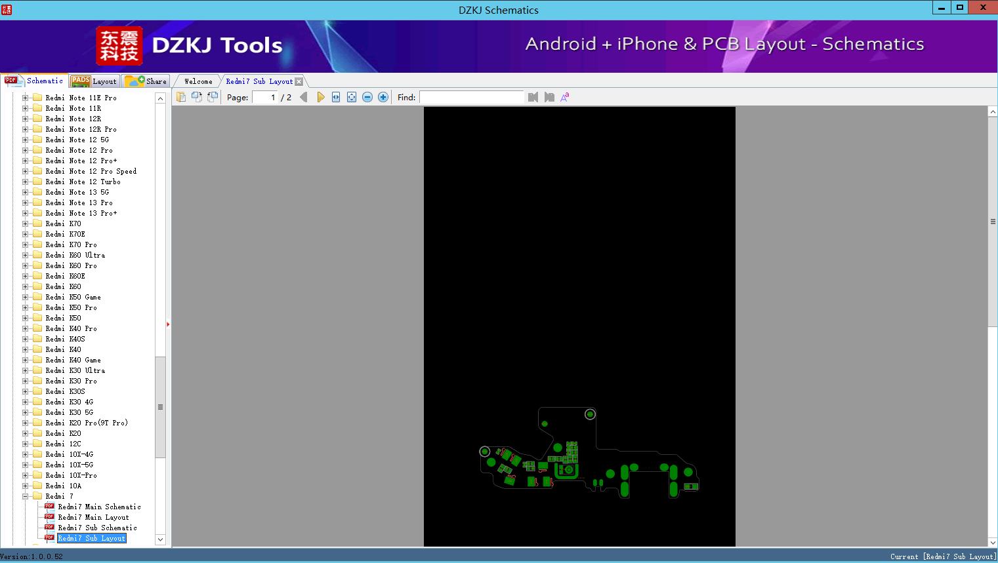This screenshot has height=563, width=998.
Task: Click the Find search input field
Action: [x=471, y=97]
